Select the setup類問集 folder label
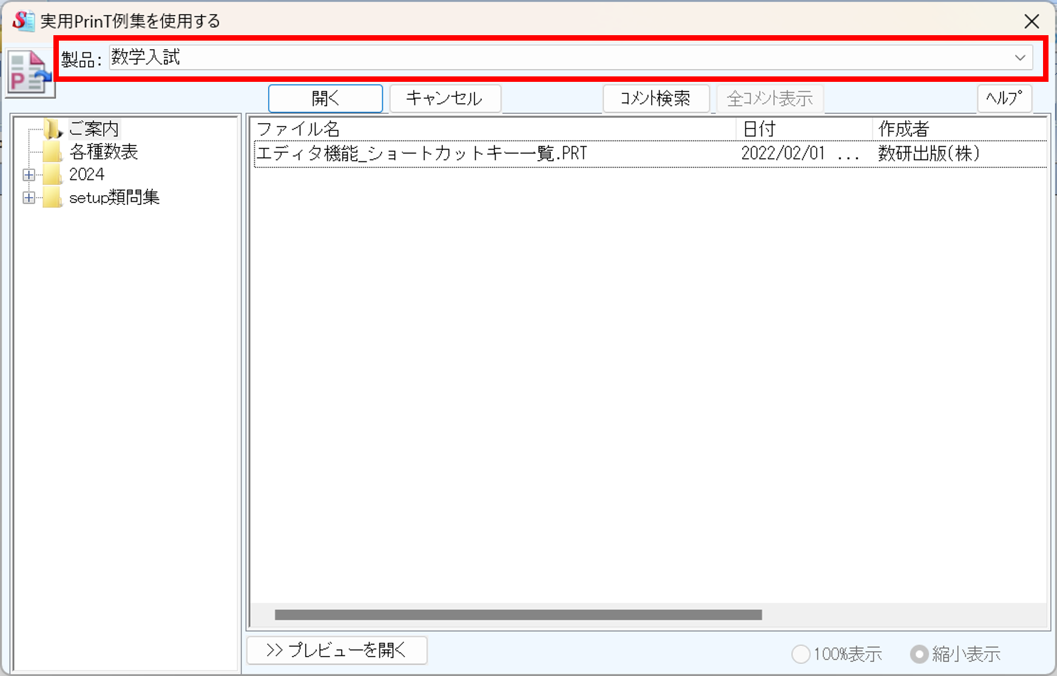1057x676 pixels. click(115, 198)
